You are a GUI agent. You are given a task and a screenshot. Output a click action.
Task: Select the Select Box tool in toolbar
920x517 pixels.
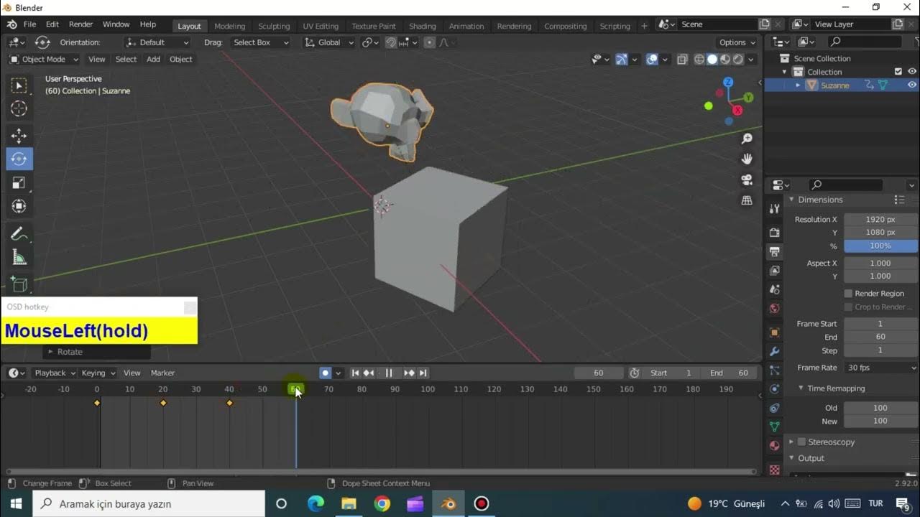pyautogui.click(x=19, y=86)
